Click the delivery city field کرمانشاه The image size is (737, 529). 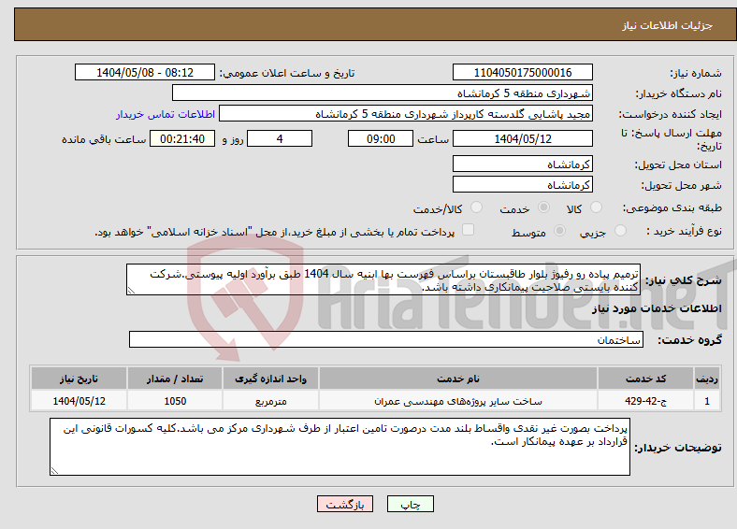[x=523, y=185]
